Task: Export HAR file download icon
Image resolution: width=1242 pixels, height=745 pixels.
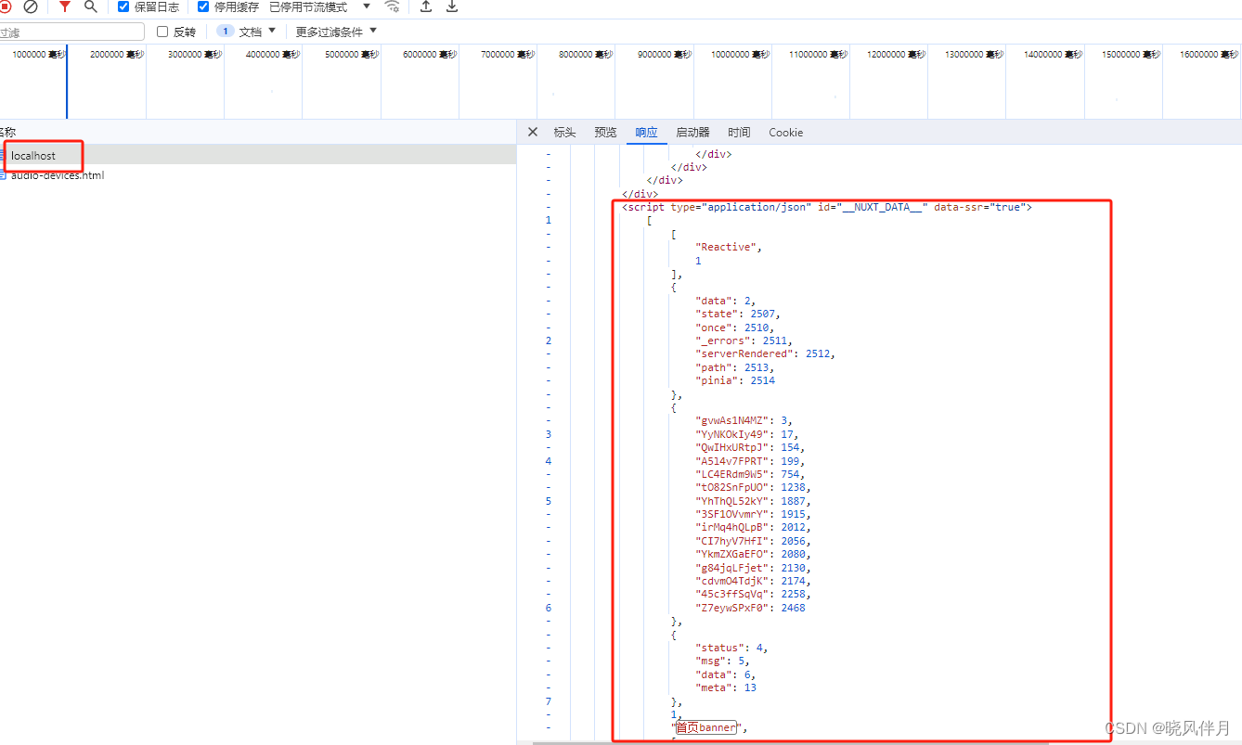Action: pos(452,6)
